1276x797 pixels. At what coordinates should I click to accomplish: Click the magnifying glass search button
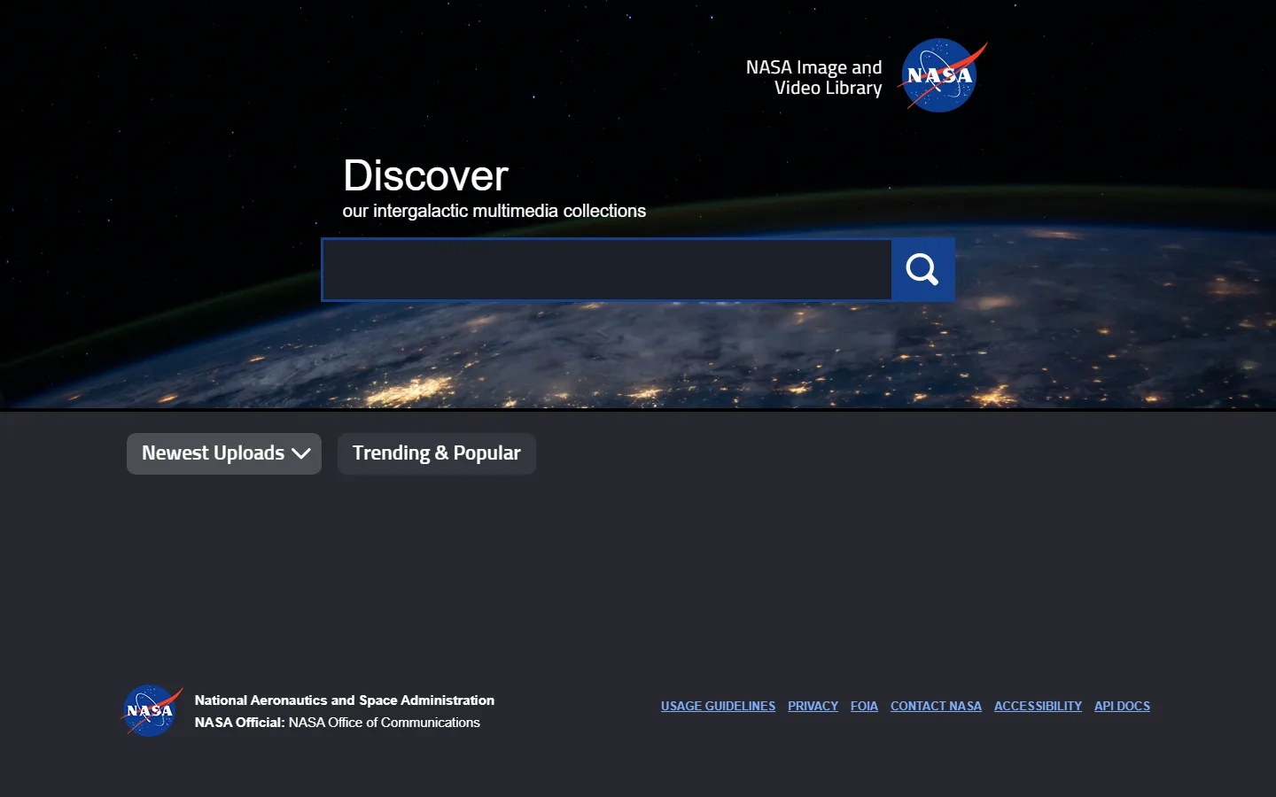click(922, 269)
